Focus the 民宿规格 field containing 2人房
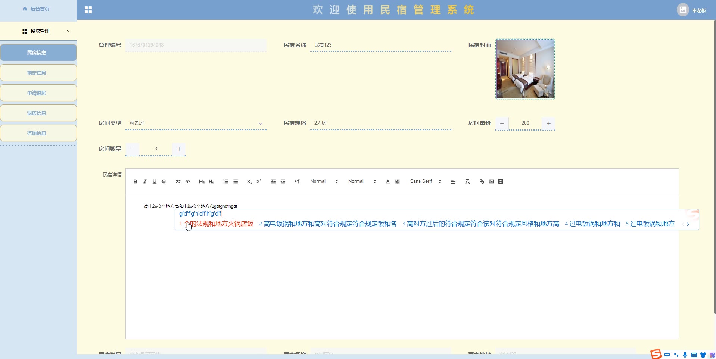 (381, 123)
